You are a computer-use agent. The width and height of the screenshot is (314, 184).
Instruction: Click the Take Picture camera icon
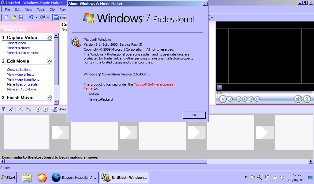pyautogui.click(x=307, y=99)
